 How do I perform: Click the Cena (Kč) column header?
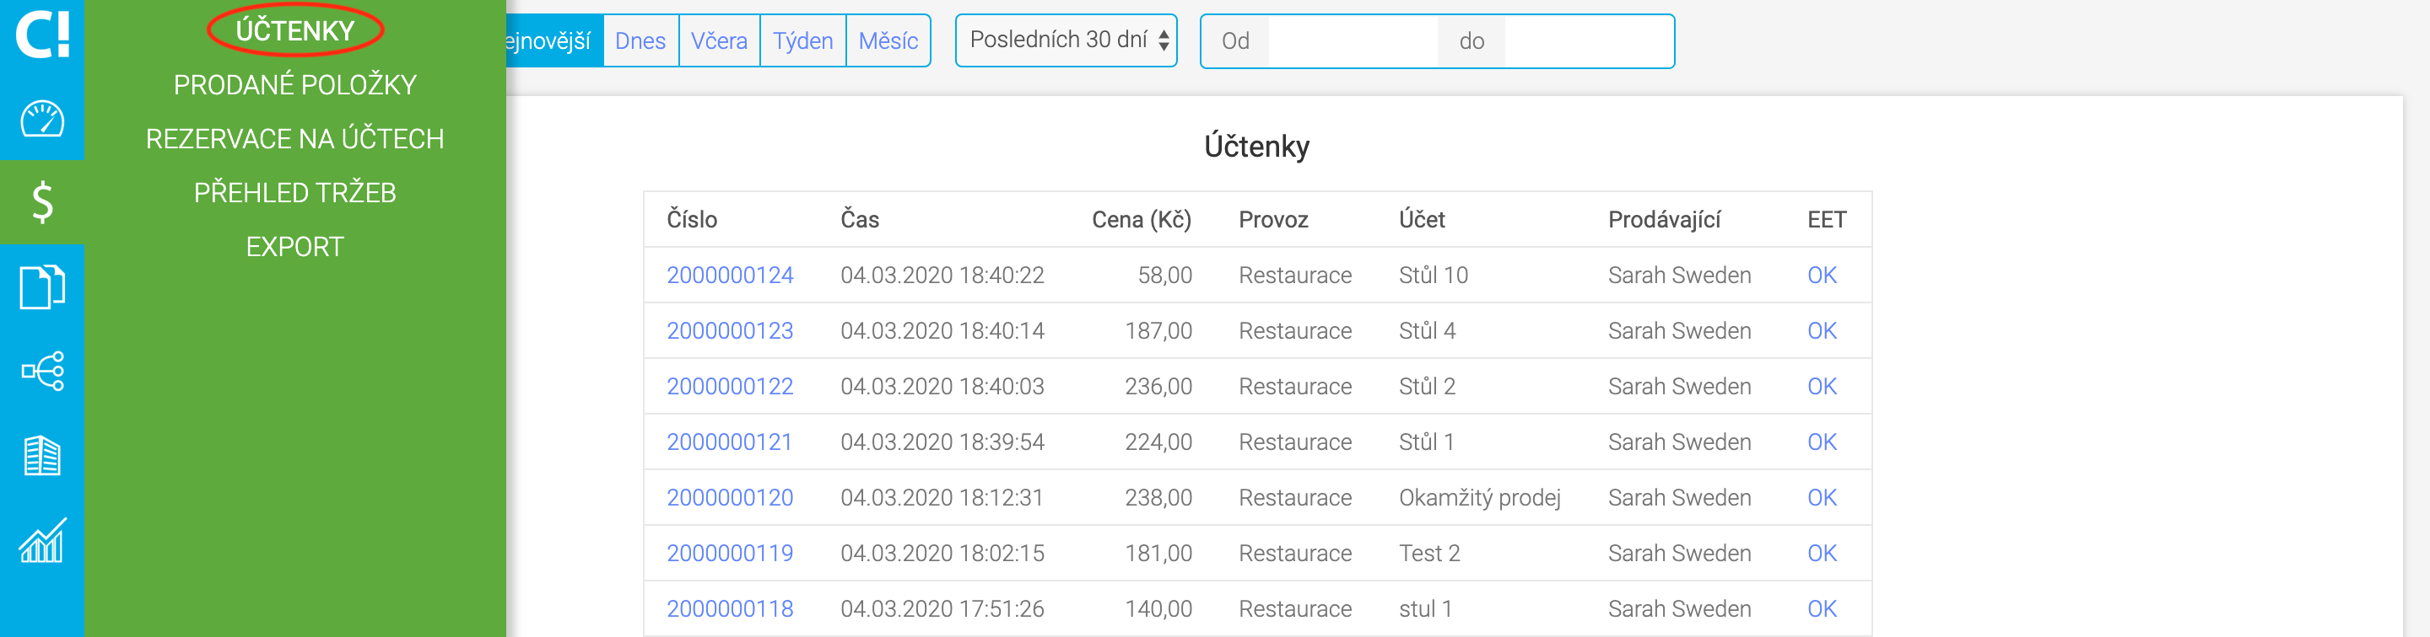click(x=1142, y=220)
